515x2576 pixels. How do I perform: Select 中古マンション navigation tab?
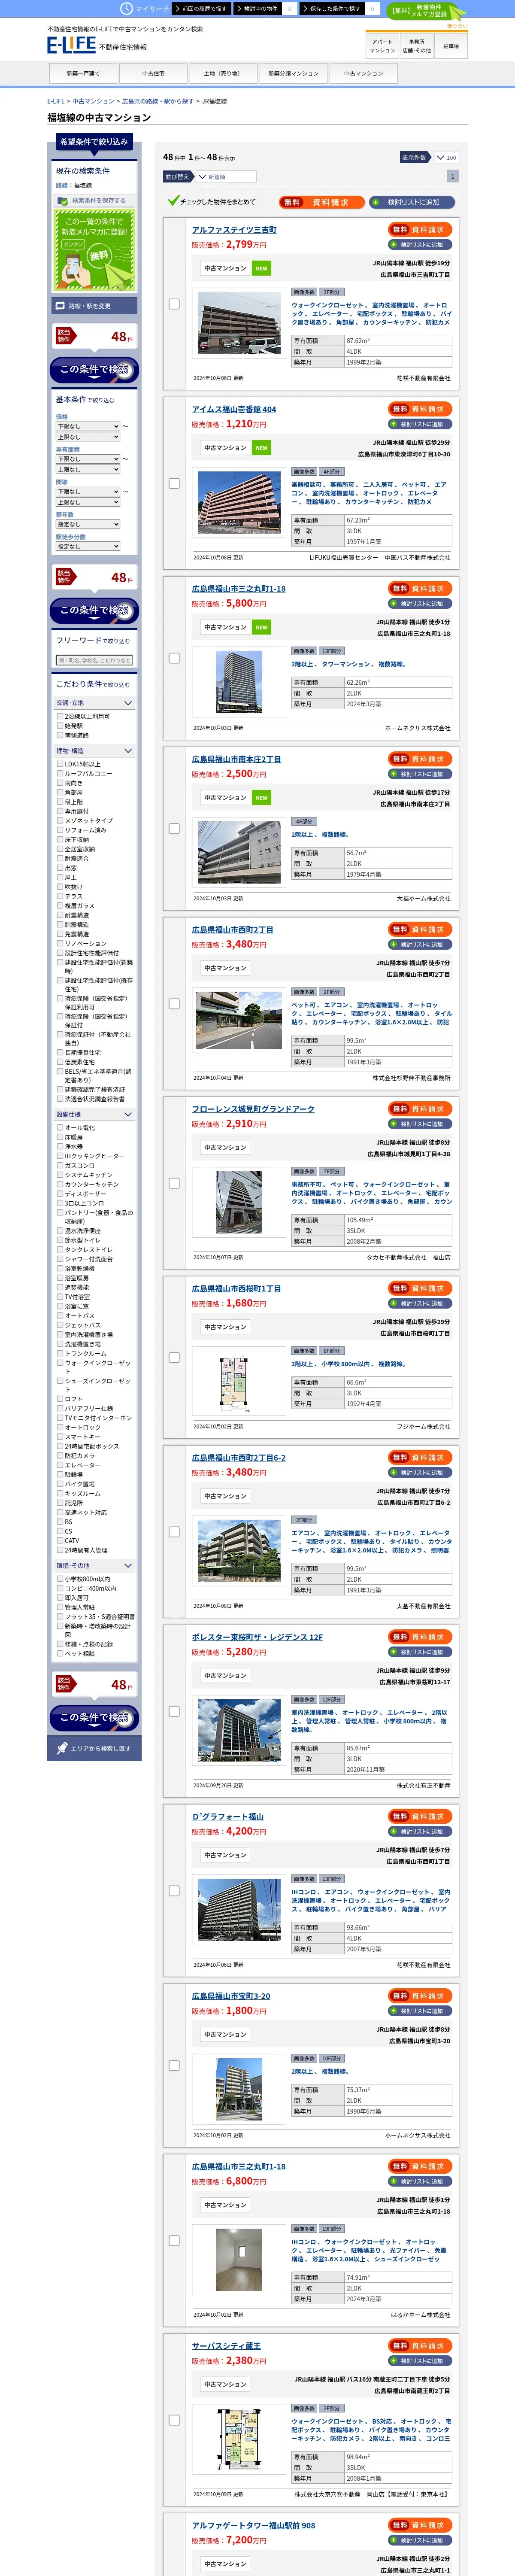tap(363, 73)
